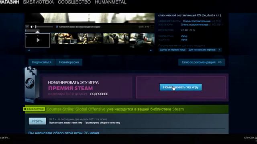This screenshot has height=144, width=257.
Task: Click the 'В БИБЛИОТЕКЕ' badge
Action: (34, 109)
